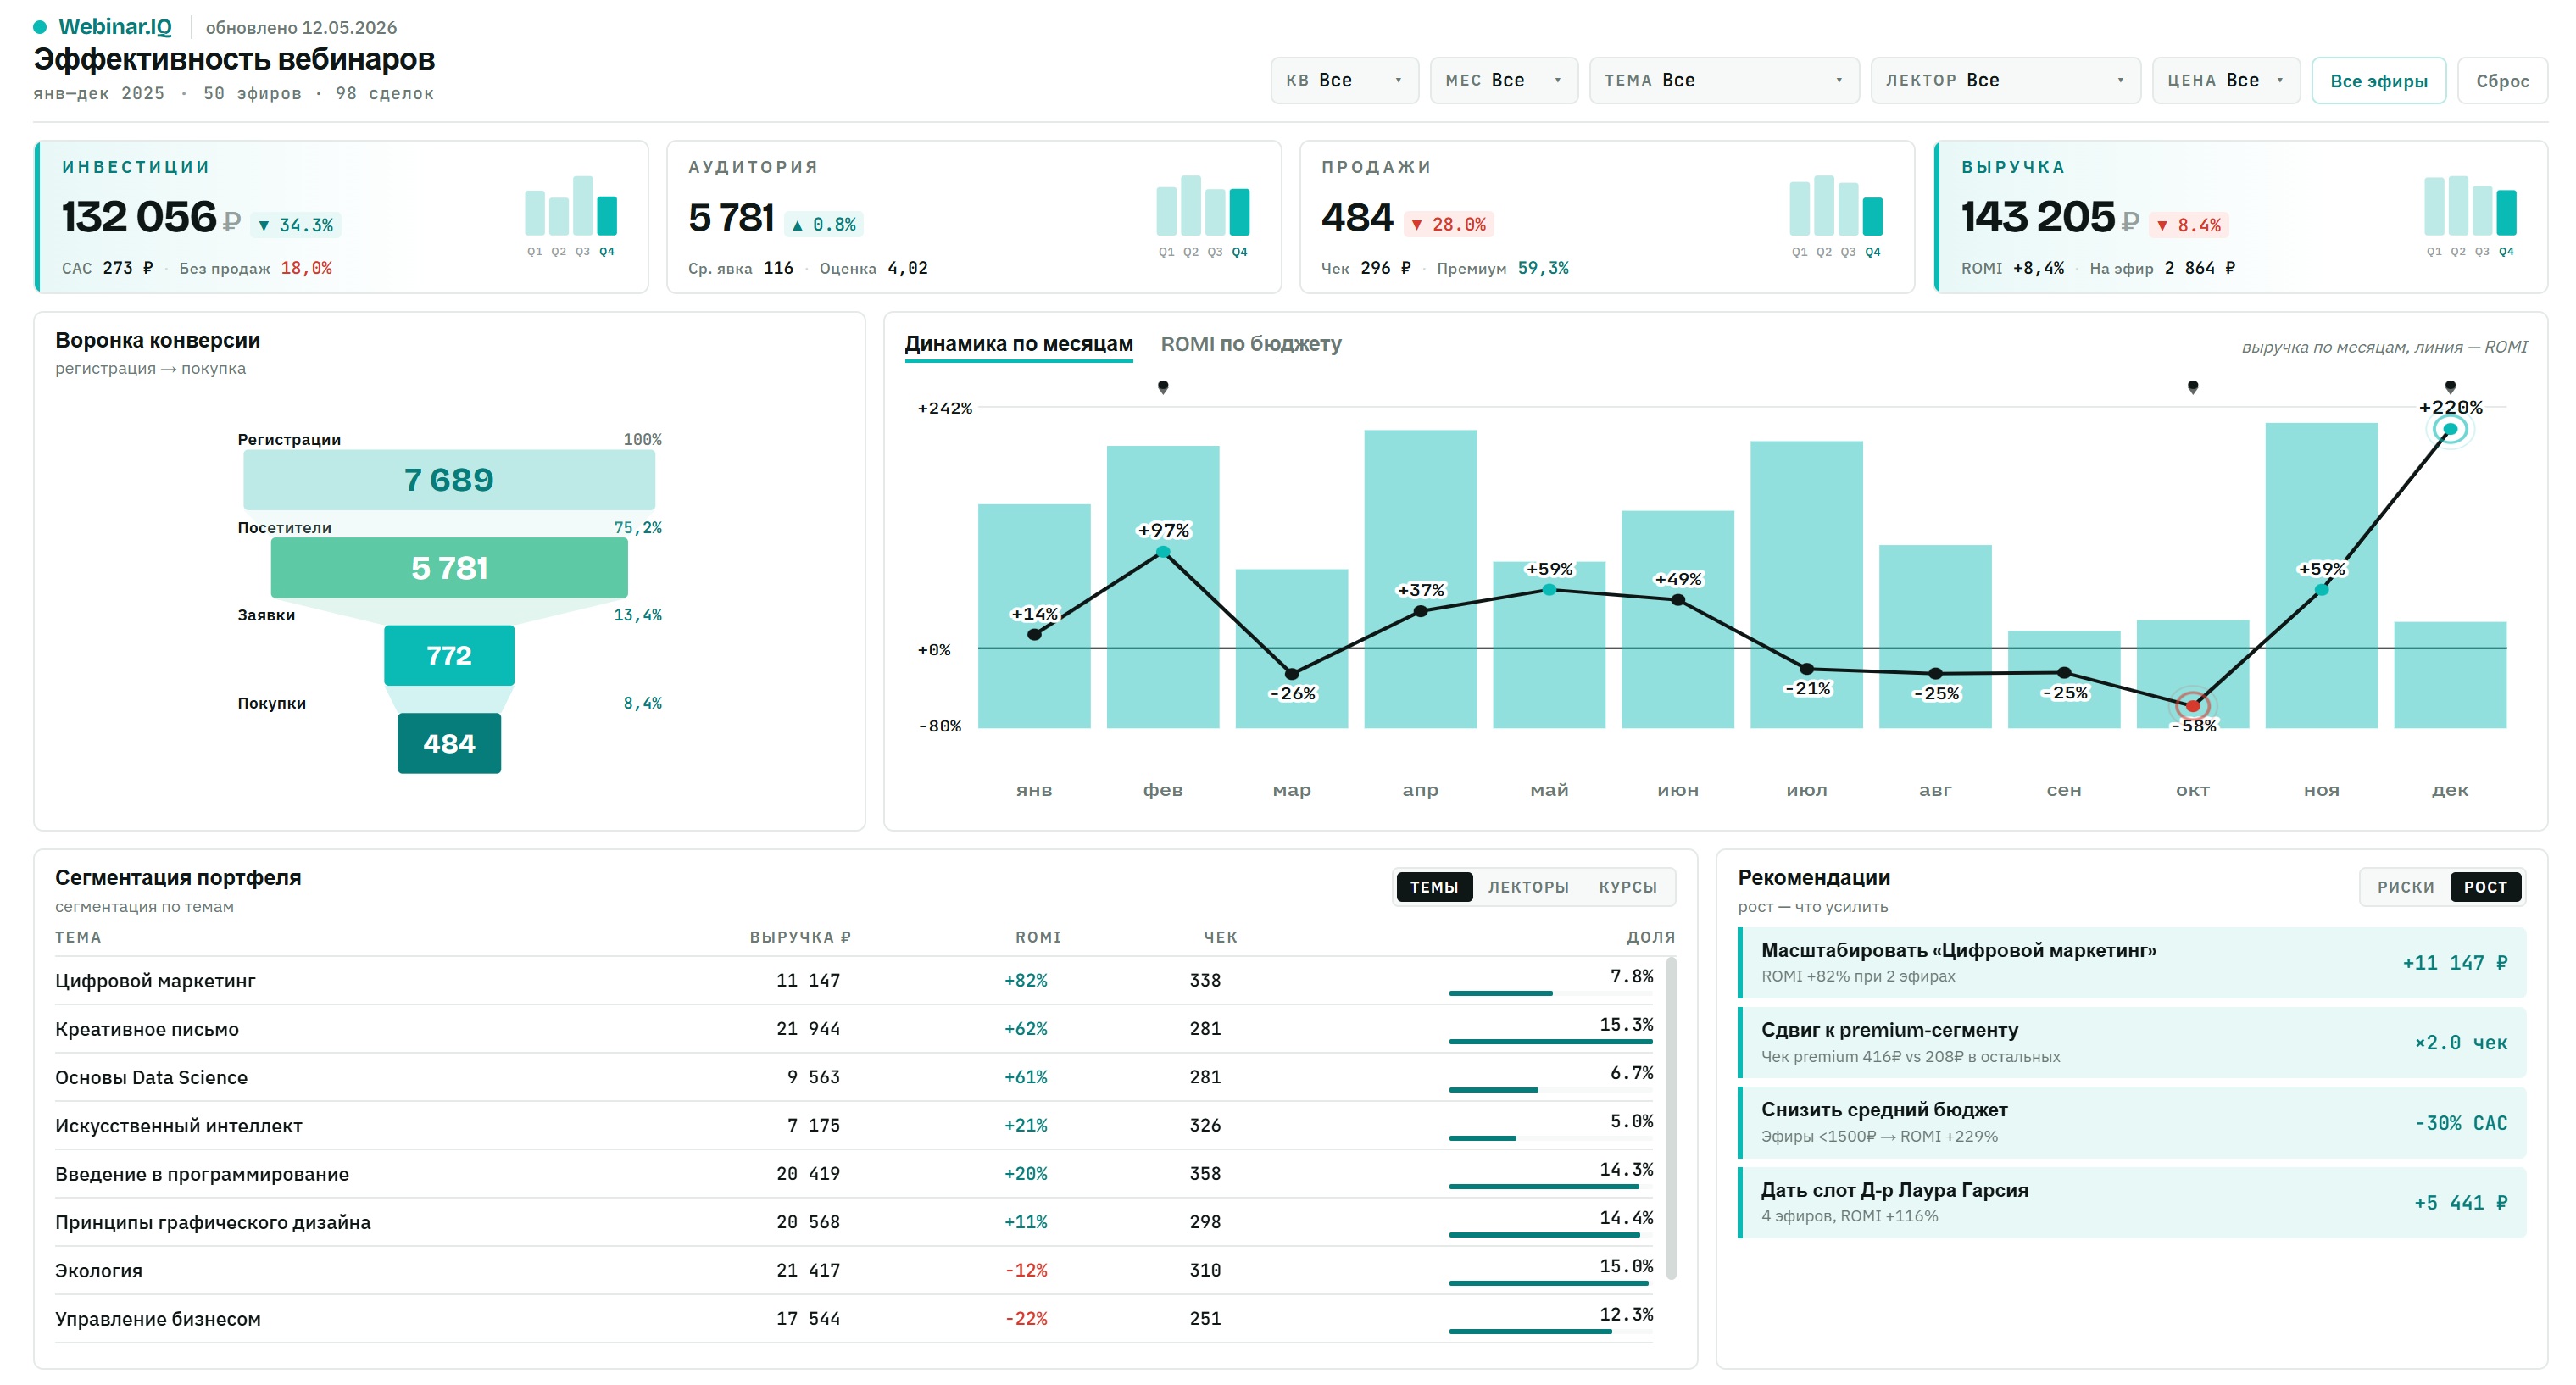Viewport: 2576px width, 1385px height.
Task: Click the December event marker pin
Action: pos(2449,387)
